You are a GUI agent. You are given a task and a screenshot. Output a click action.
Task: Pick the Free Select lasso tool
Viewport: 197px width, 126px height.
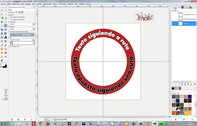[2, 14]
